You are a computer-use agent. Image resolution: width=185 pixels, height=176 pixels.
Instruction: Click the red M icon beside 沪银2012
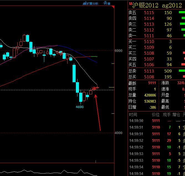130,4
